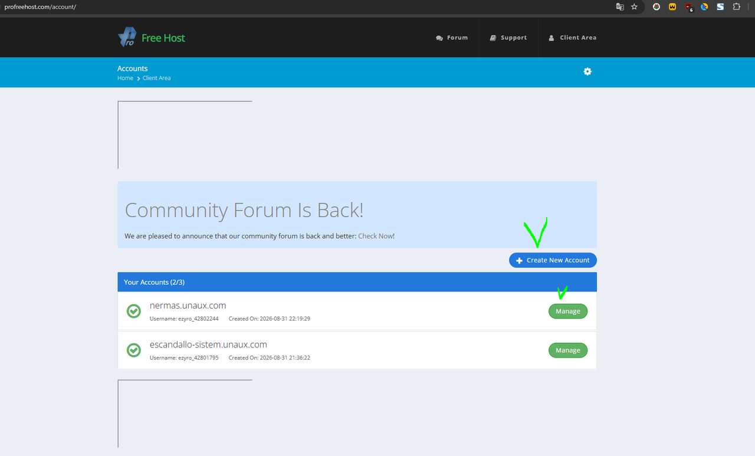Open the settings gear in blue header

[x=587, y=71]
